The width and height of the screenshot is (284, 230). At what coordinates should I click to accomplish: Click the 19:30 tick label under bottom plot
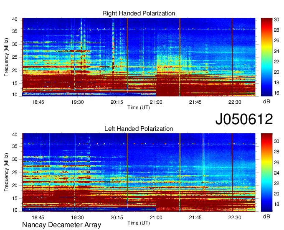[x=78, y=217]
